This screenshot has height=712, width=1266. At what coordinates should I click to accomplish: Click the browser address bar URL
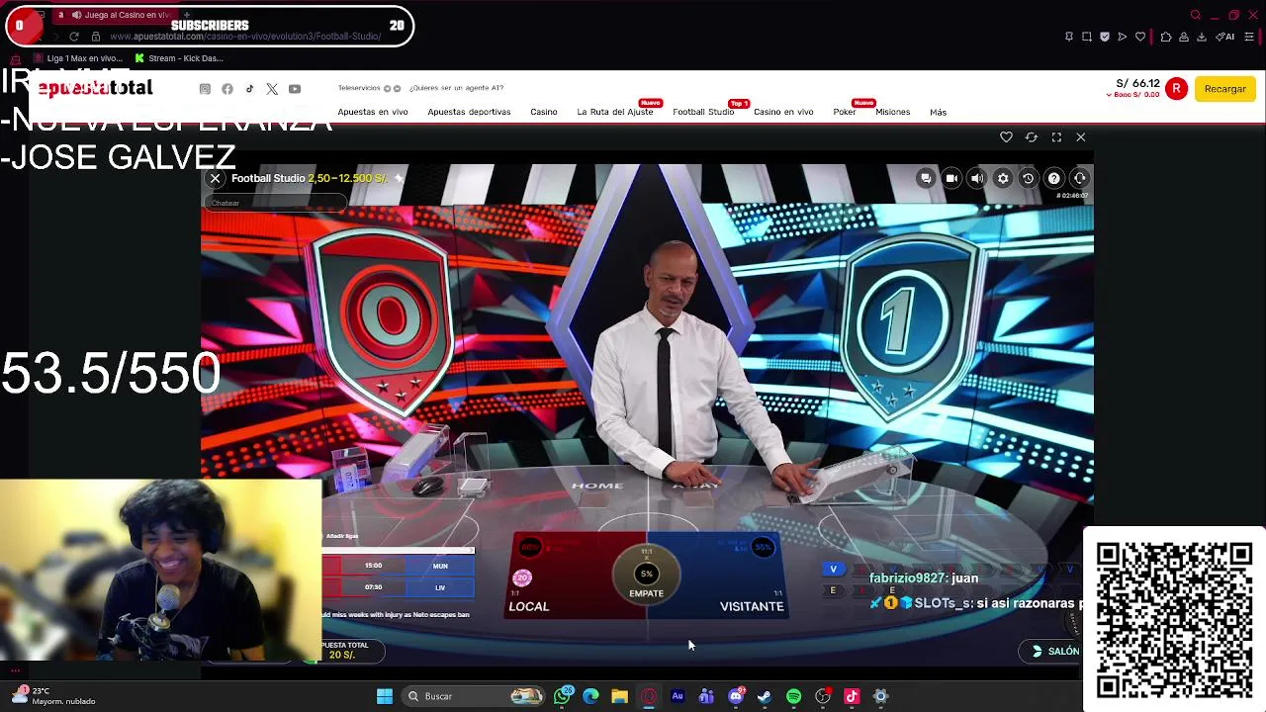245,37
